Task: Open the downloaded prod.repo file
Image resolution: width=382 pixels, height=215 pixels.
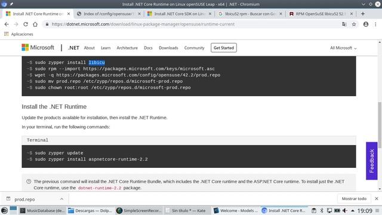Action: pyautogui.click(x=24, y=199)
